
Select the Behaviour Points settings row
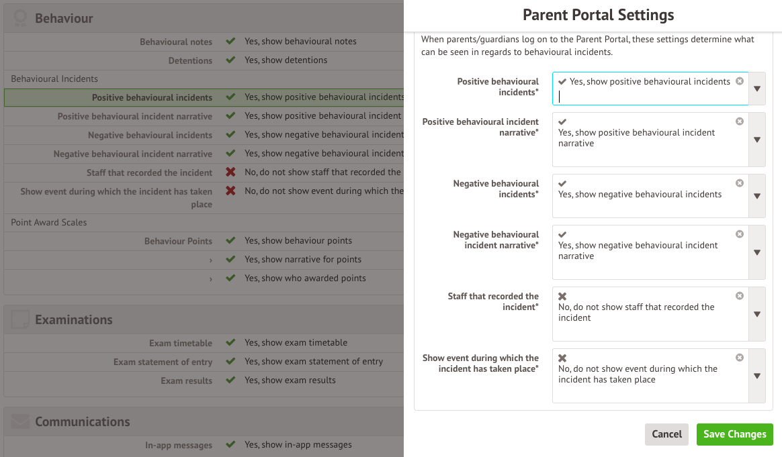[x=202, y=241]
